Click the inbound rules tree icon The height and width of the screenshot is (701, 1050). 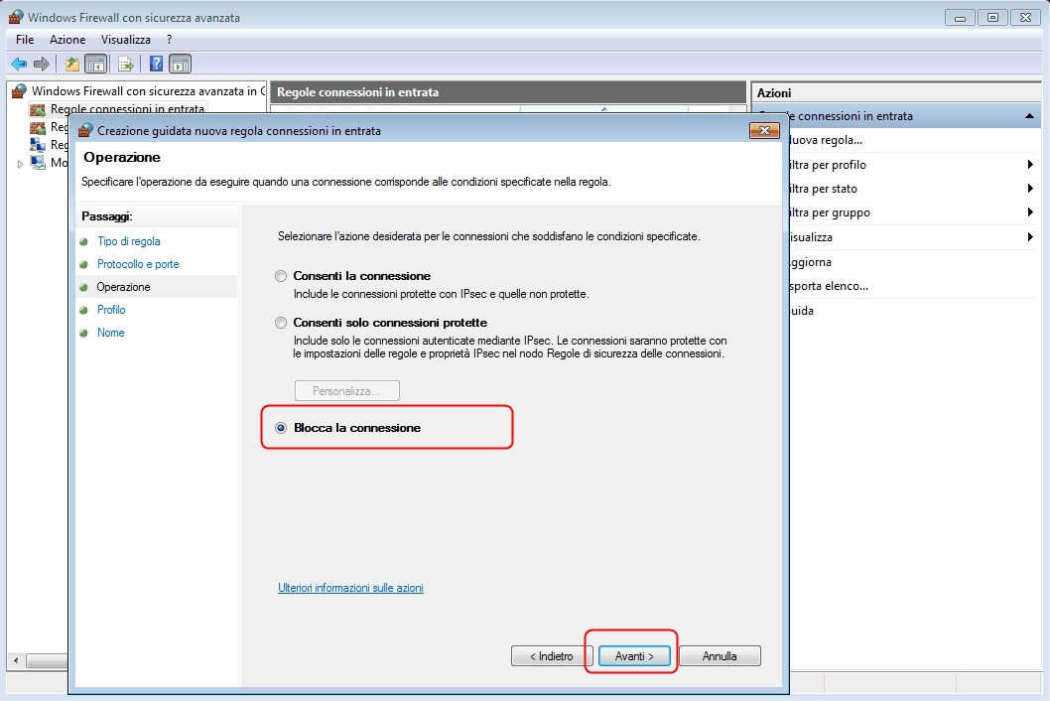click(x=38, y=108)
